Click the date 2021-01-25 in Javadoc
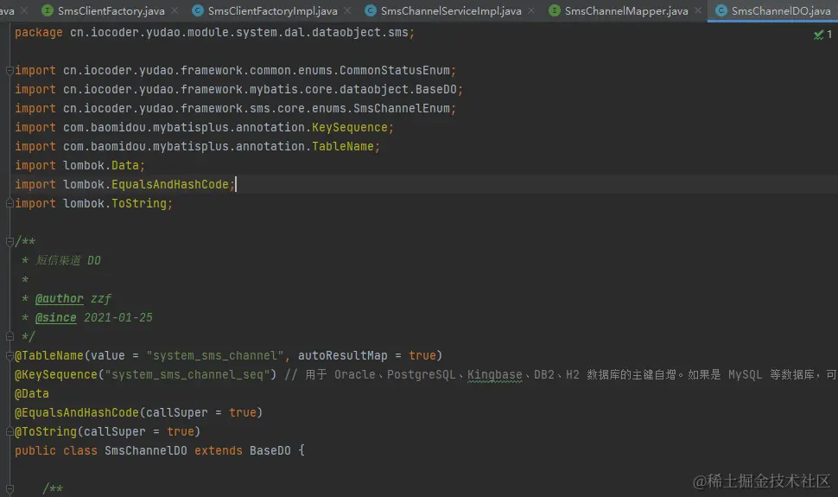 click(x=118, y=318)
